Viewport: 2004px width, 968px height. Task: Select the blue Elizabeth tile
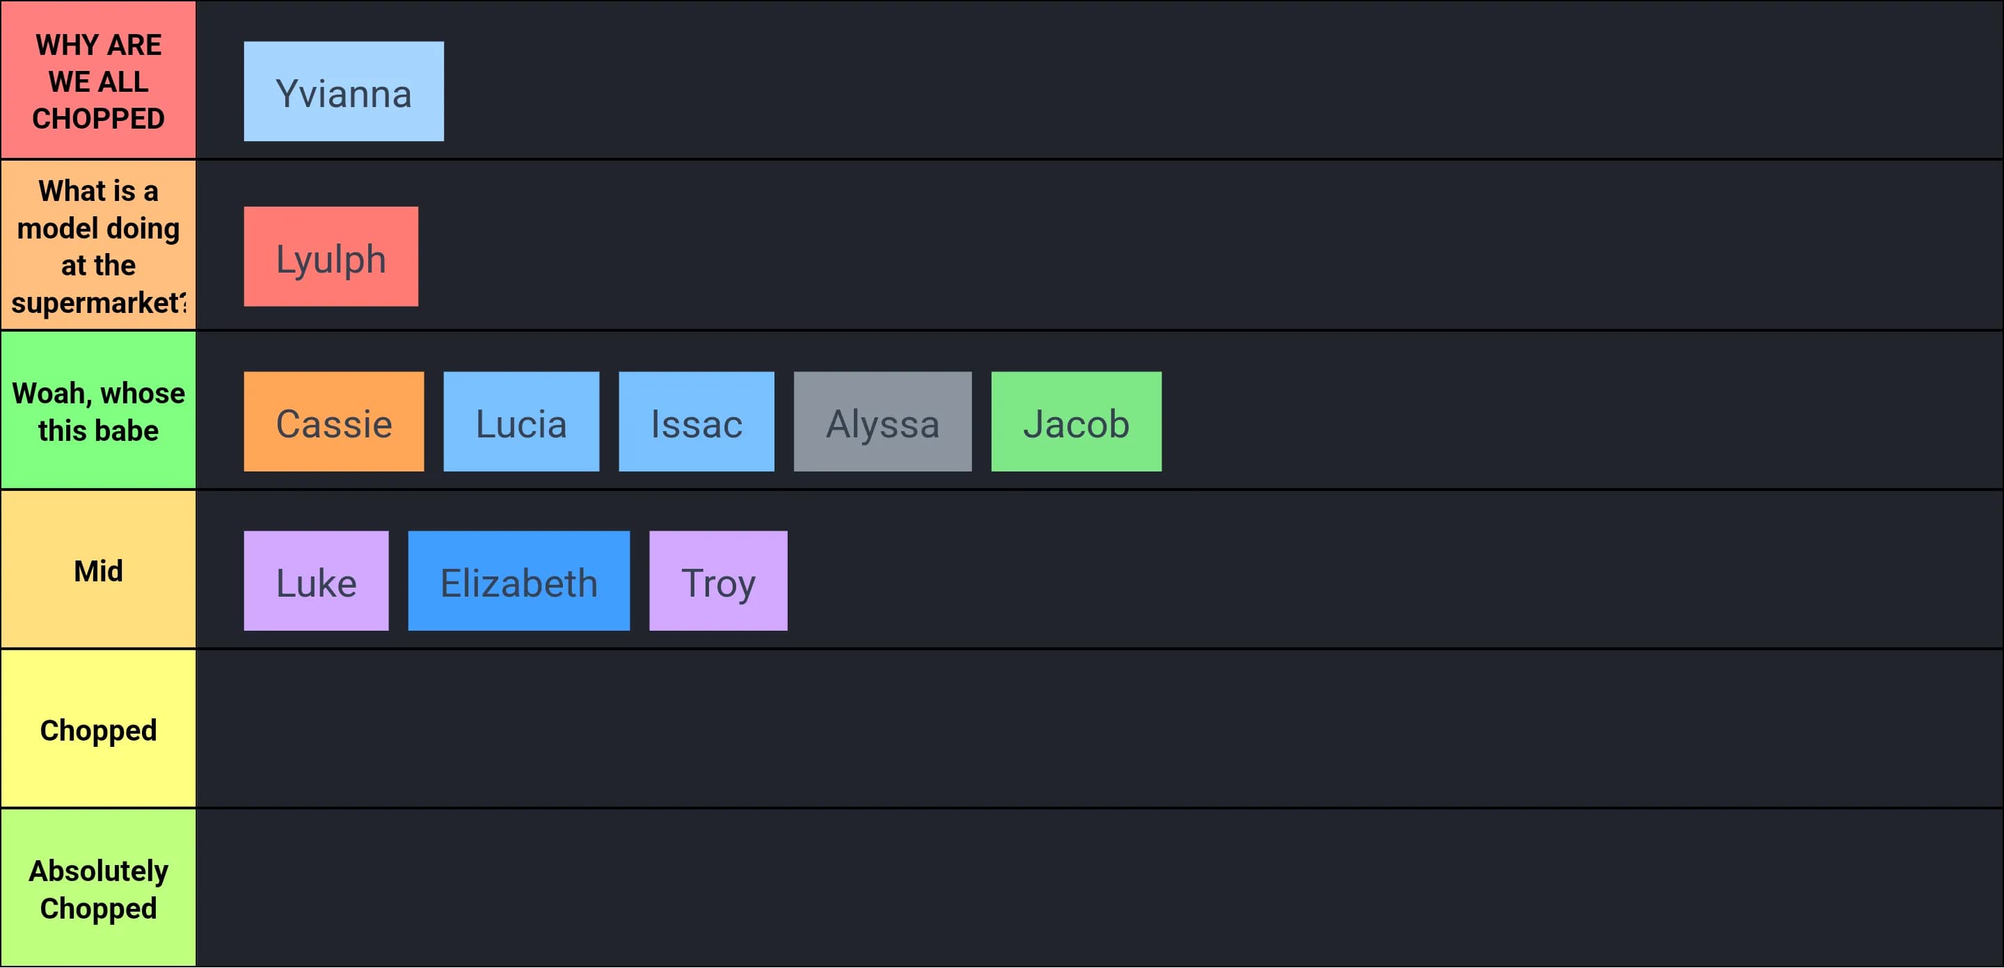pos(519,581)
